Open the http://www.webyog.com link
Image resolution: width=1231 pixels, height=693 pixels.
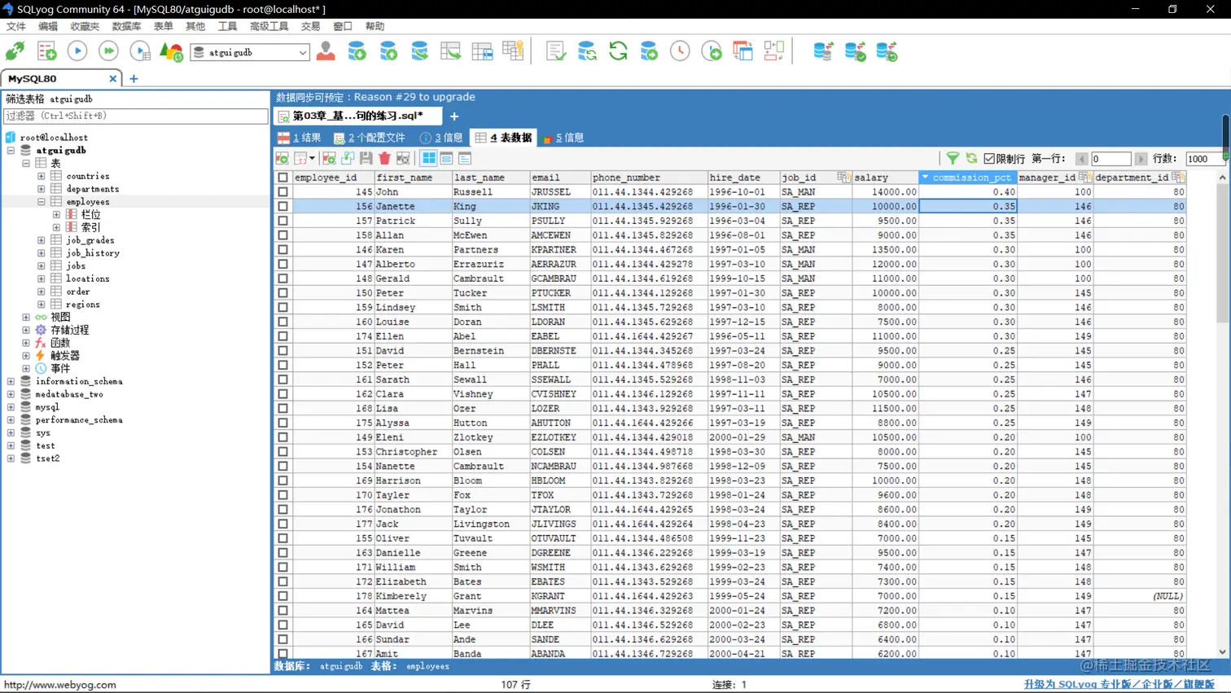[60, 686]
